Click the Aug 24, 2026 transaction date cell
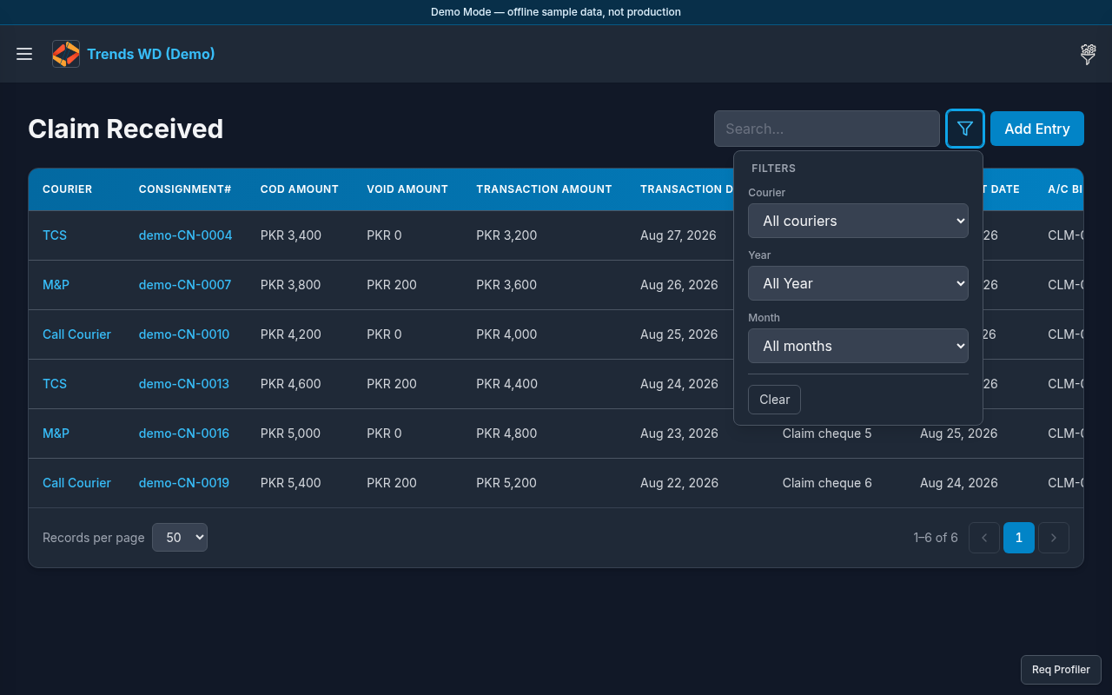The width and height of the screenshot is (1112, 695). click(679, 384)
